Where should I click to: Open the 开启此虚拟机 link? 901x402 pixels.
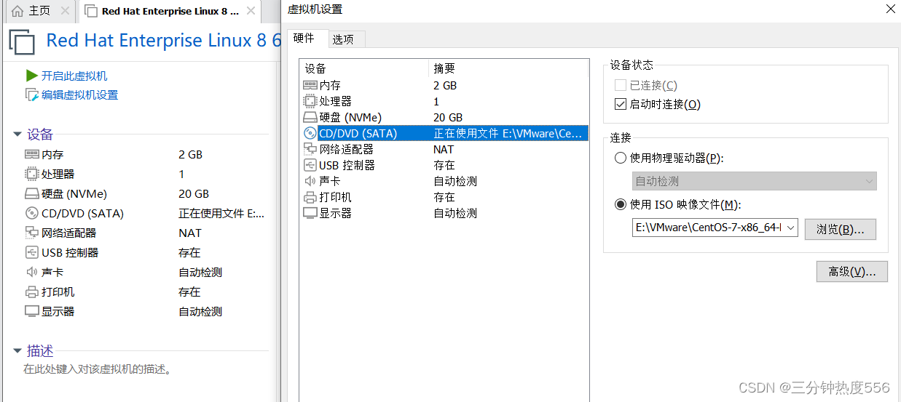[x=74, y=76]
